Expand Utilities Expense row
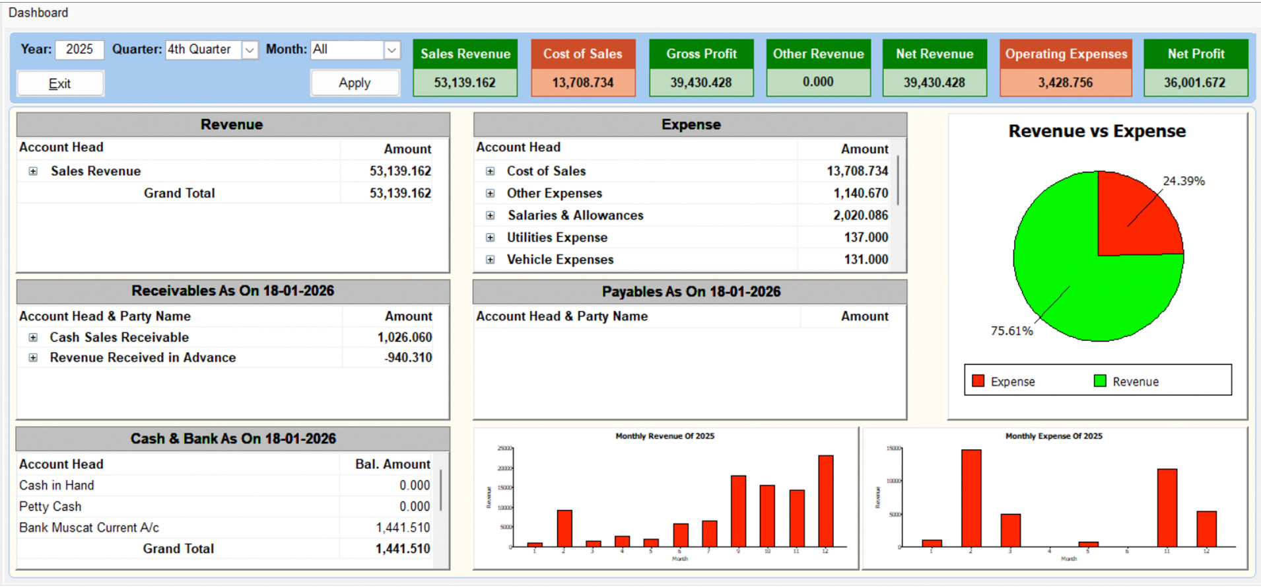The height and width of the screenshot is (588, 1261). 490,237
